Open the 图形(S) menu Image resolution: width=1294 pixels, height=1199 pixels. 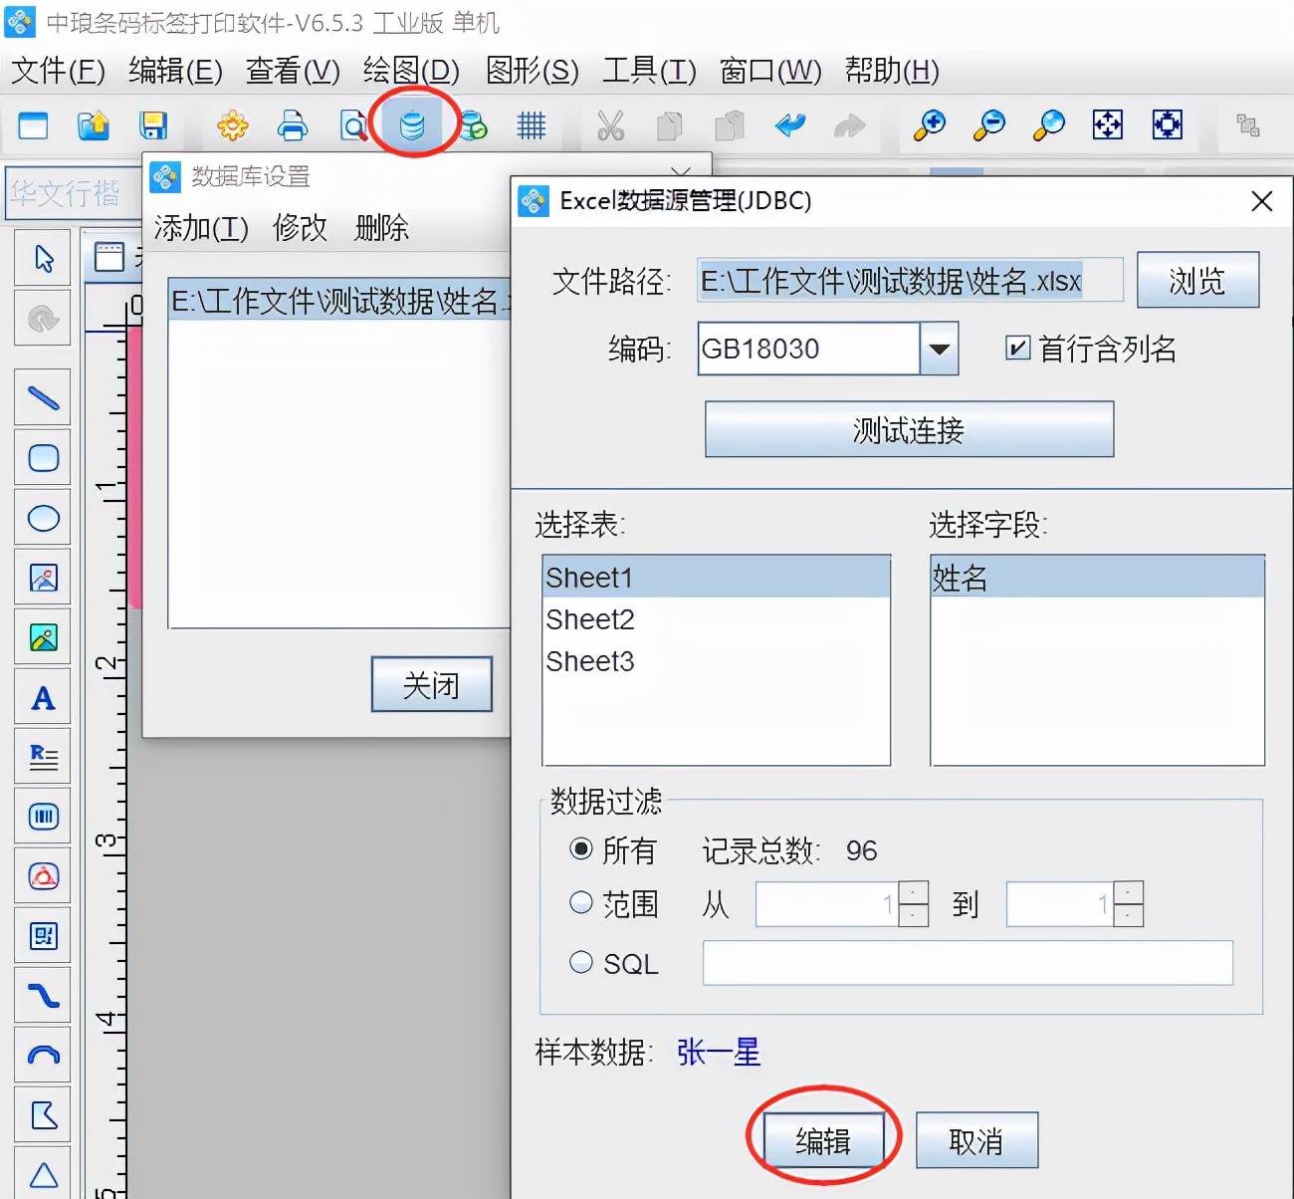pos(532,71)
